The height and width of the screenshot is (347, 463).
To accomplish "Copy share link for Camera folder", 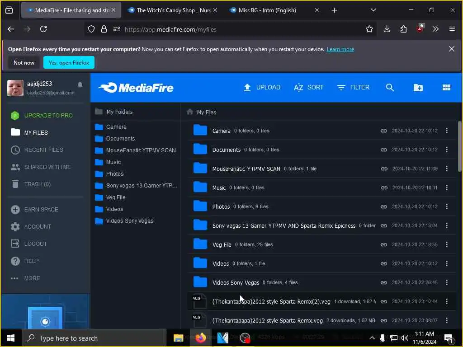I will coord(383,131).
